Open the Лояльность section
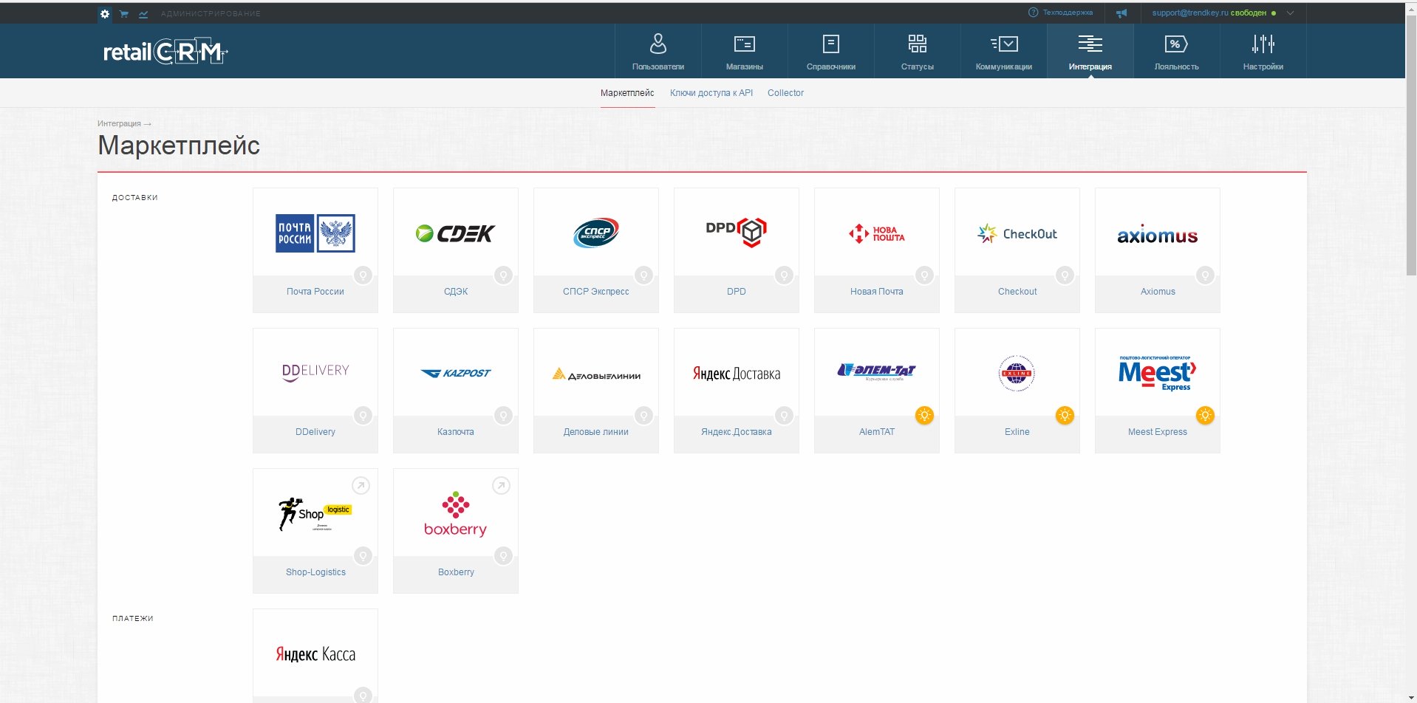 pyautogui.click(x=1176, y=52)
